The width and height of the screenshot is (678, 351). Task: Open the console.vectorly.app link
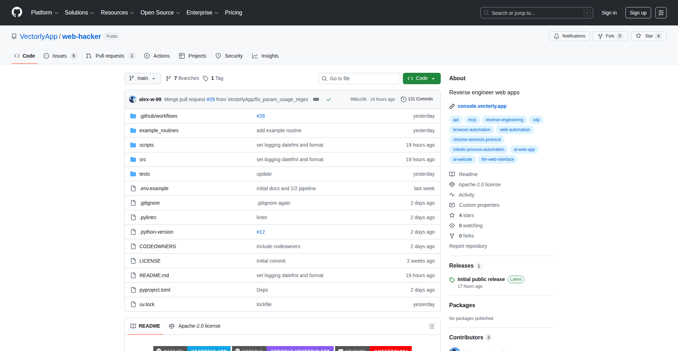point(482,106)
